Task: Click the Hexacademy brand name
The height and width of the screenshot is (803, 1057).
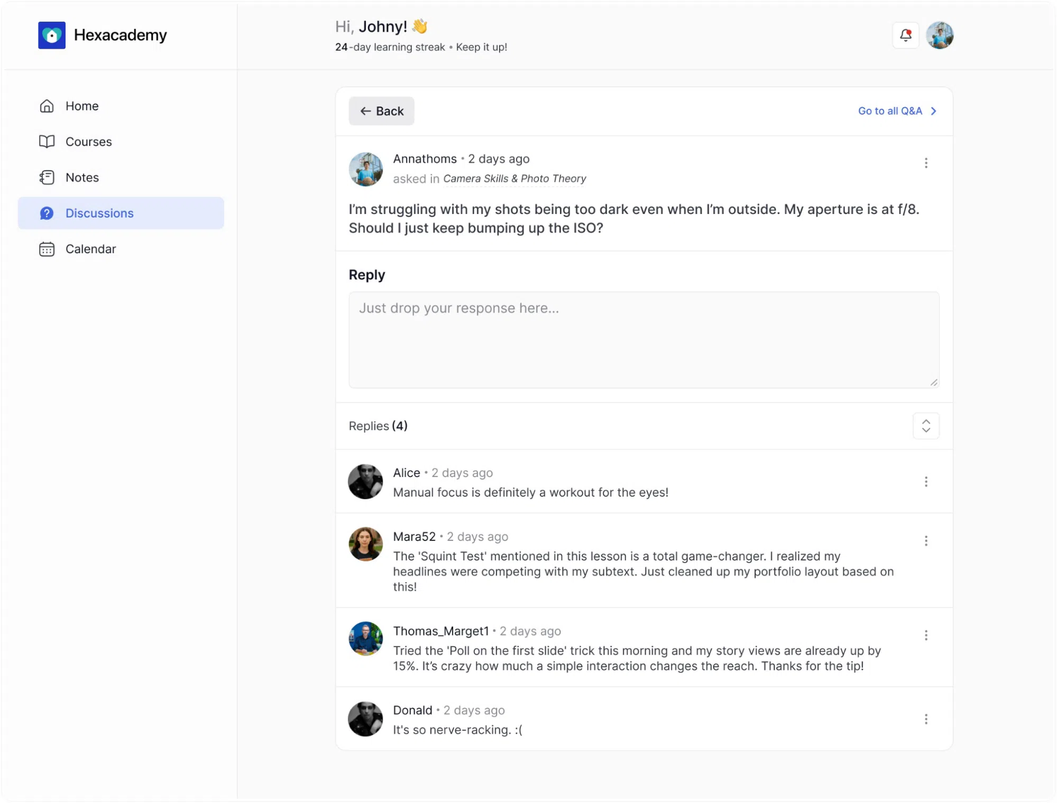Action: pyautogui.click(x=120, y=35)
